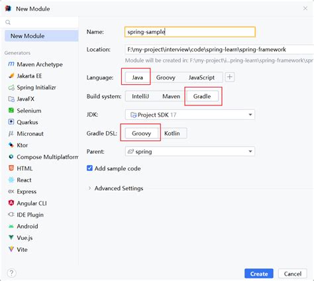
Task: Open the Parent module dropdown
Action: point(190,152)
